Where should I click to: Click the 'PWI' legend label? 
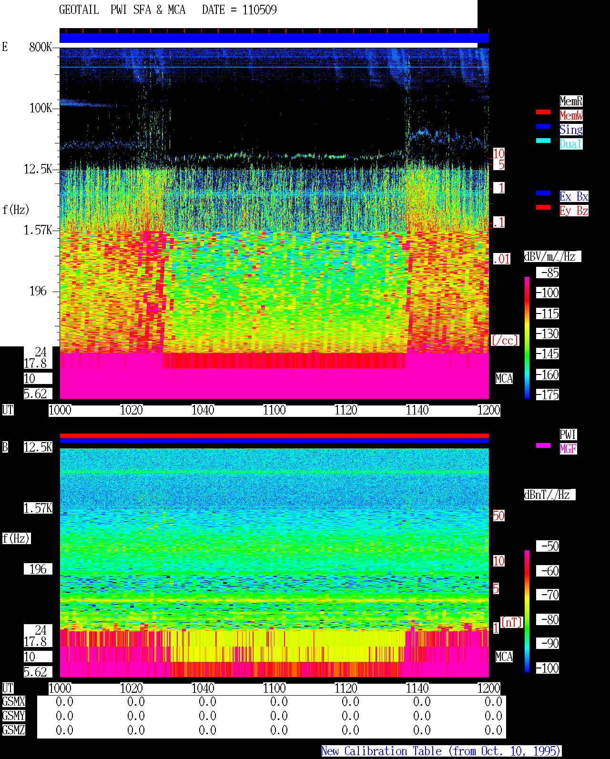click(568, 435)
